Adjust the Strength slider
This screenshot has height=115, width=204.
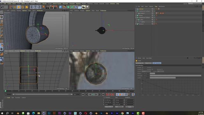point(176,76)
